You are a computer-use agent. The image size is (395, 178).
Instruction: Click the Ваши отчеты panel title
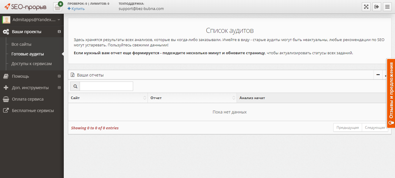(90, 75)
